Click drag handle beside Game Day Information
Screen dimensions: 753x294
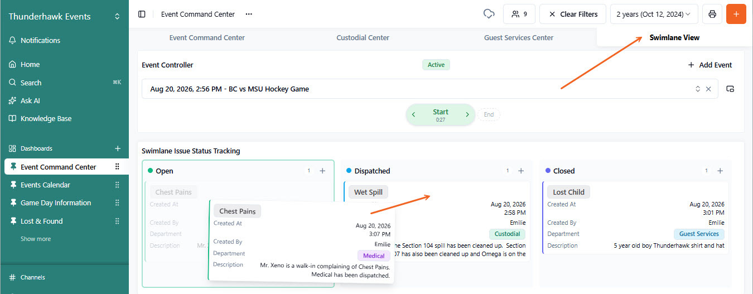[x=117, y=203]
